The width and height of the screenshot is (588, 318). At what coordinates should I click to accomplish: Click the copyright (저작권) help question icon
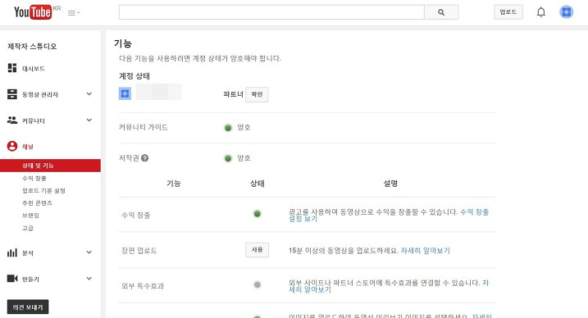pos(145,158)
